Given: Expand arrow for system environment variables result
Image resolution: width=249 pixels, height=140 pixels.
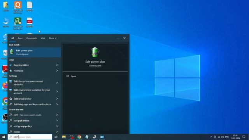Looking at the screenshot, I should coord(57,83).
